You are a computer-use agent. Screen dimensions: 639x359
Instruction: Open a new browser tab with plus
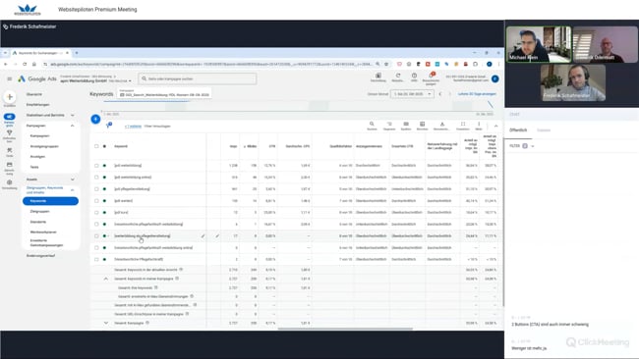click(77, 53)
